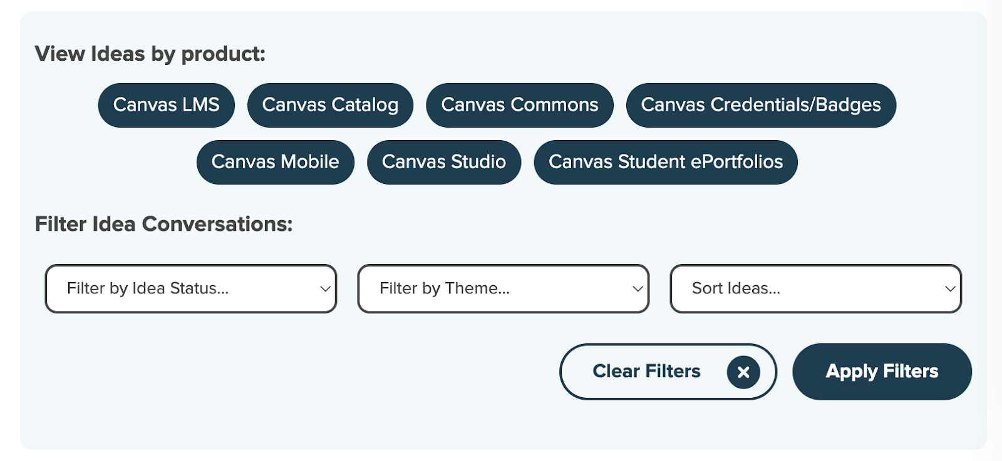
Task: Open the Sort Ideas dropdown
Action: click(815, 288)
